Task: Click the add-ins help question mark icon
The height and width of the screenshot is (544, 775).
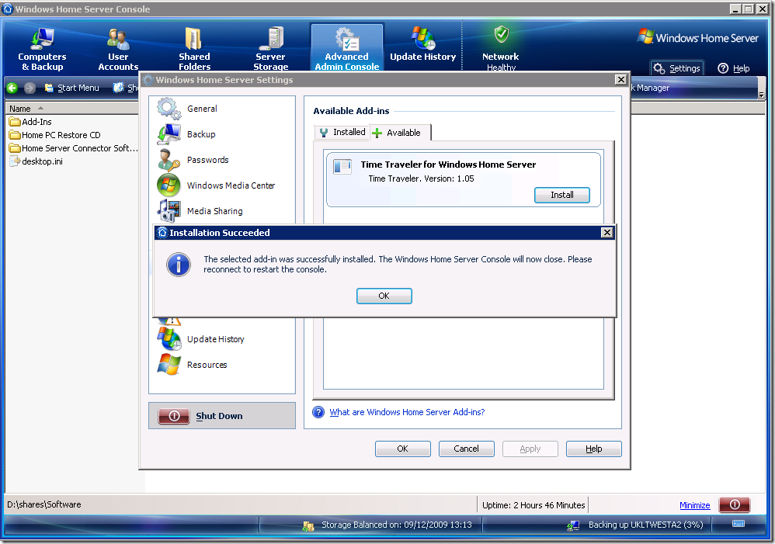Action: 318,412
